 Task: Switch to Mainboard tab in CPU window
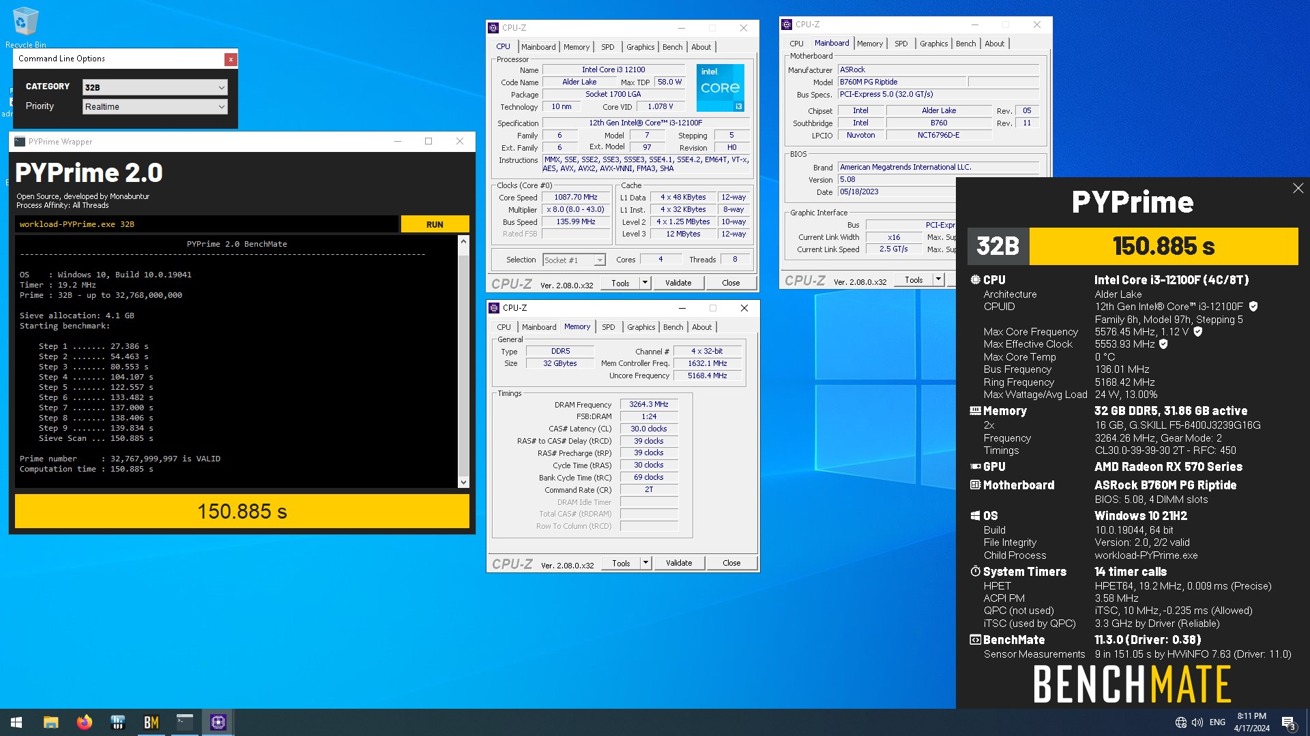click(538, 47)
